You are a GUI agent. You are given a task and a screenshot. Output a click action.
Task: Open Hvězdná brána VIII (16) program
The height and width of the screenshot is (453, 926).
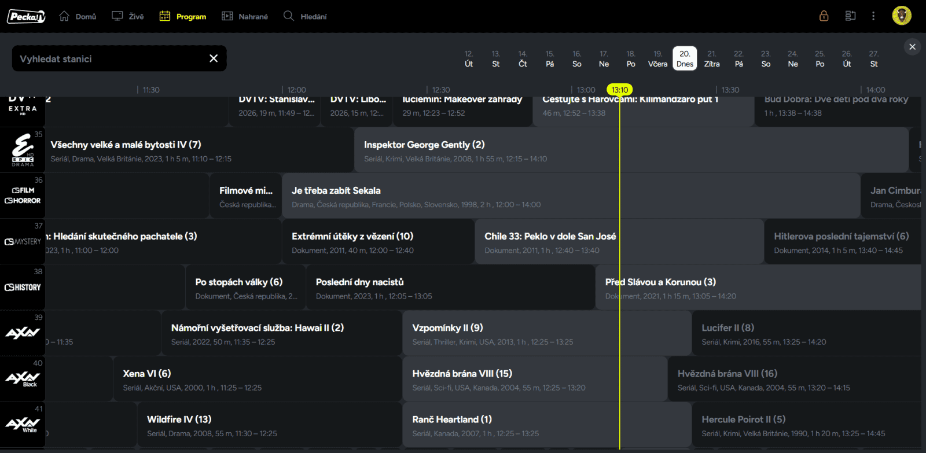point(795,378)
